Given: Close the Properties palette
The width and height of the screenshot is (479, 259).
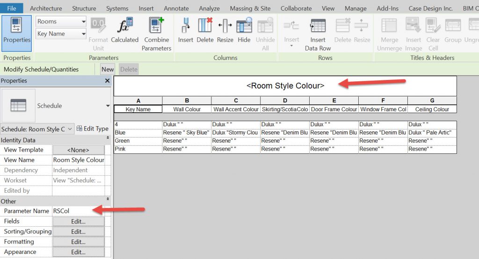Looking at the screenshot, I should 107,81.
